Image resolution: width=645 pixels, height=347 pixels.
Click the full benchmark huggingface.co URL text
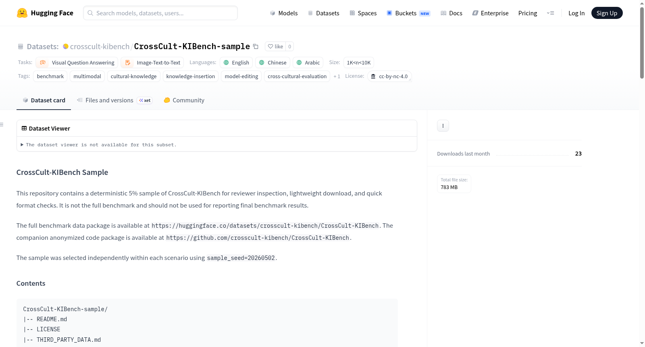tap(265, 226)
